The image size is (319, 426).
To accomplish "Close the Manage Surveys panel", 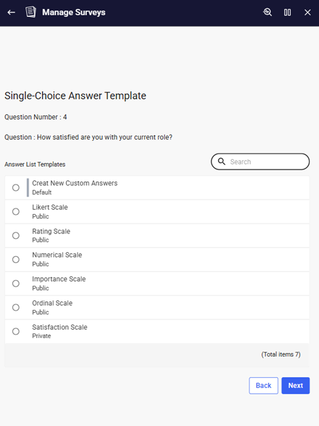I will (x=308, y=12).
